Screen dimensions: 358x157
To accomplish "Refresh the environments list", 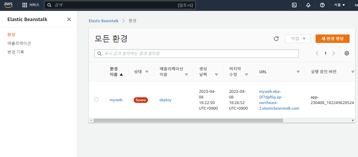I will click(x=276, y=39).
